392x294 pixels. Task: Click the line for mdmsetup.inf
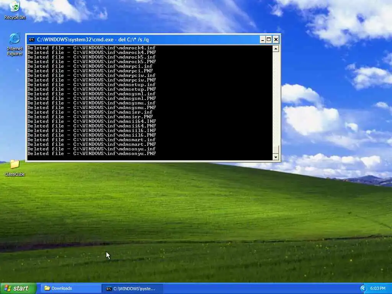(x=91, y=85)
